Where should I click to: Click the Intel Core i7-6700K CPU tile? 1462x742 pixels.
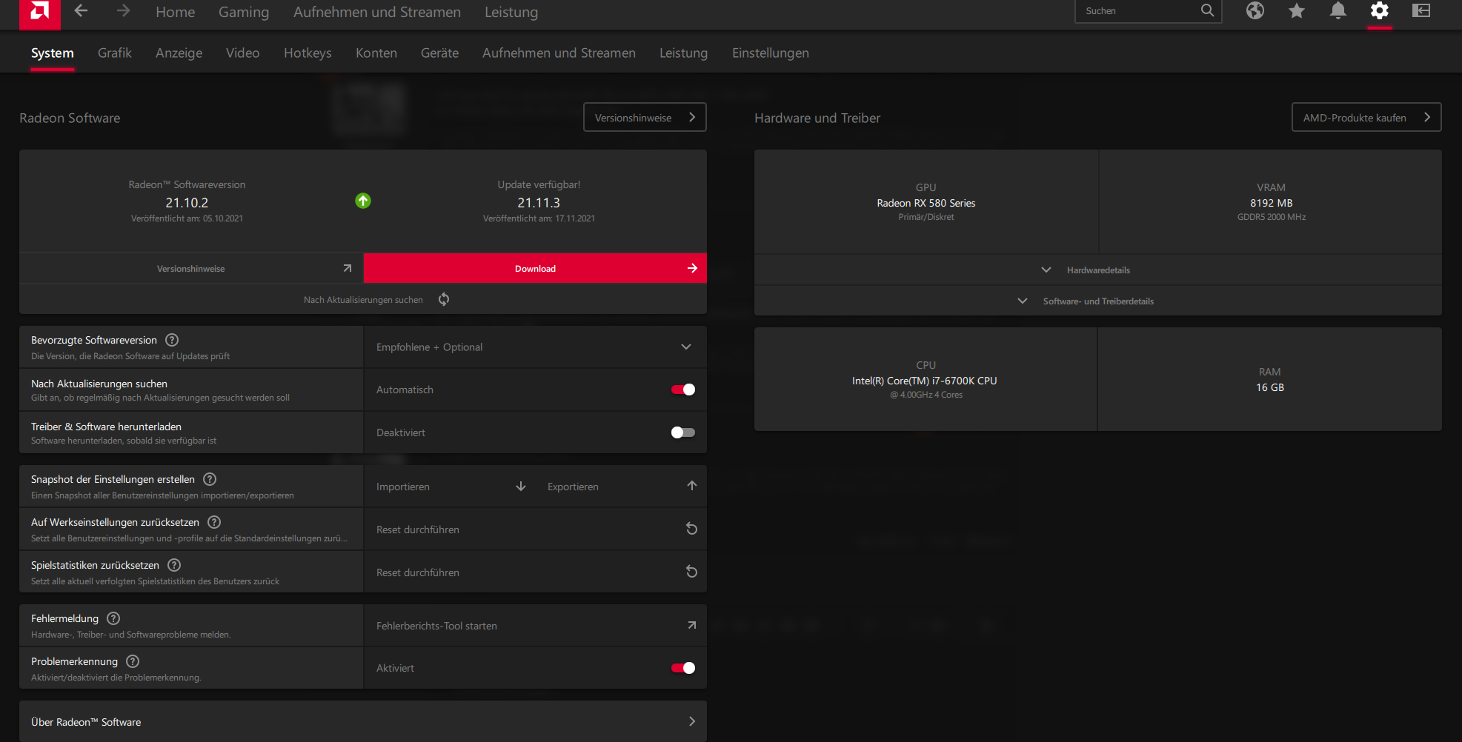click(926, 379)
